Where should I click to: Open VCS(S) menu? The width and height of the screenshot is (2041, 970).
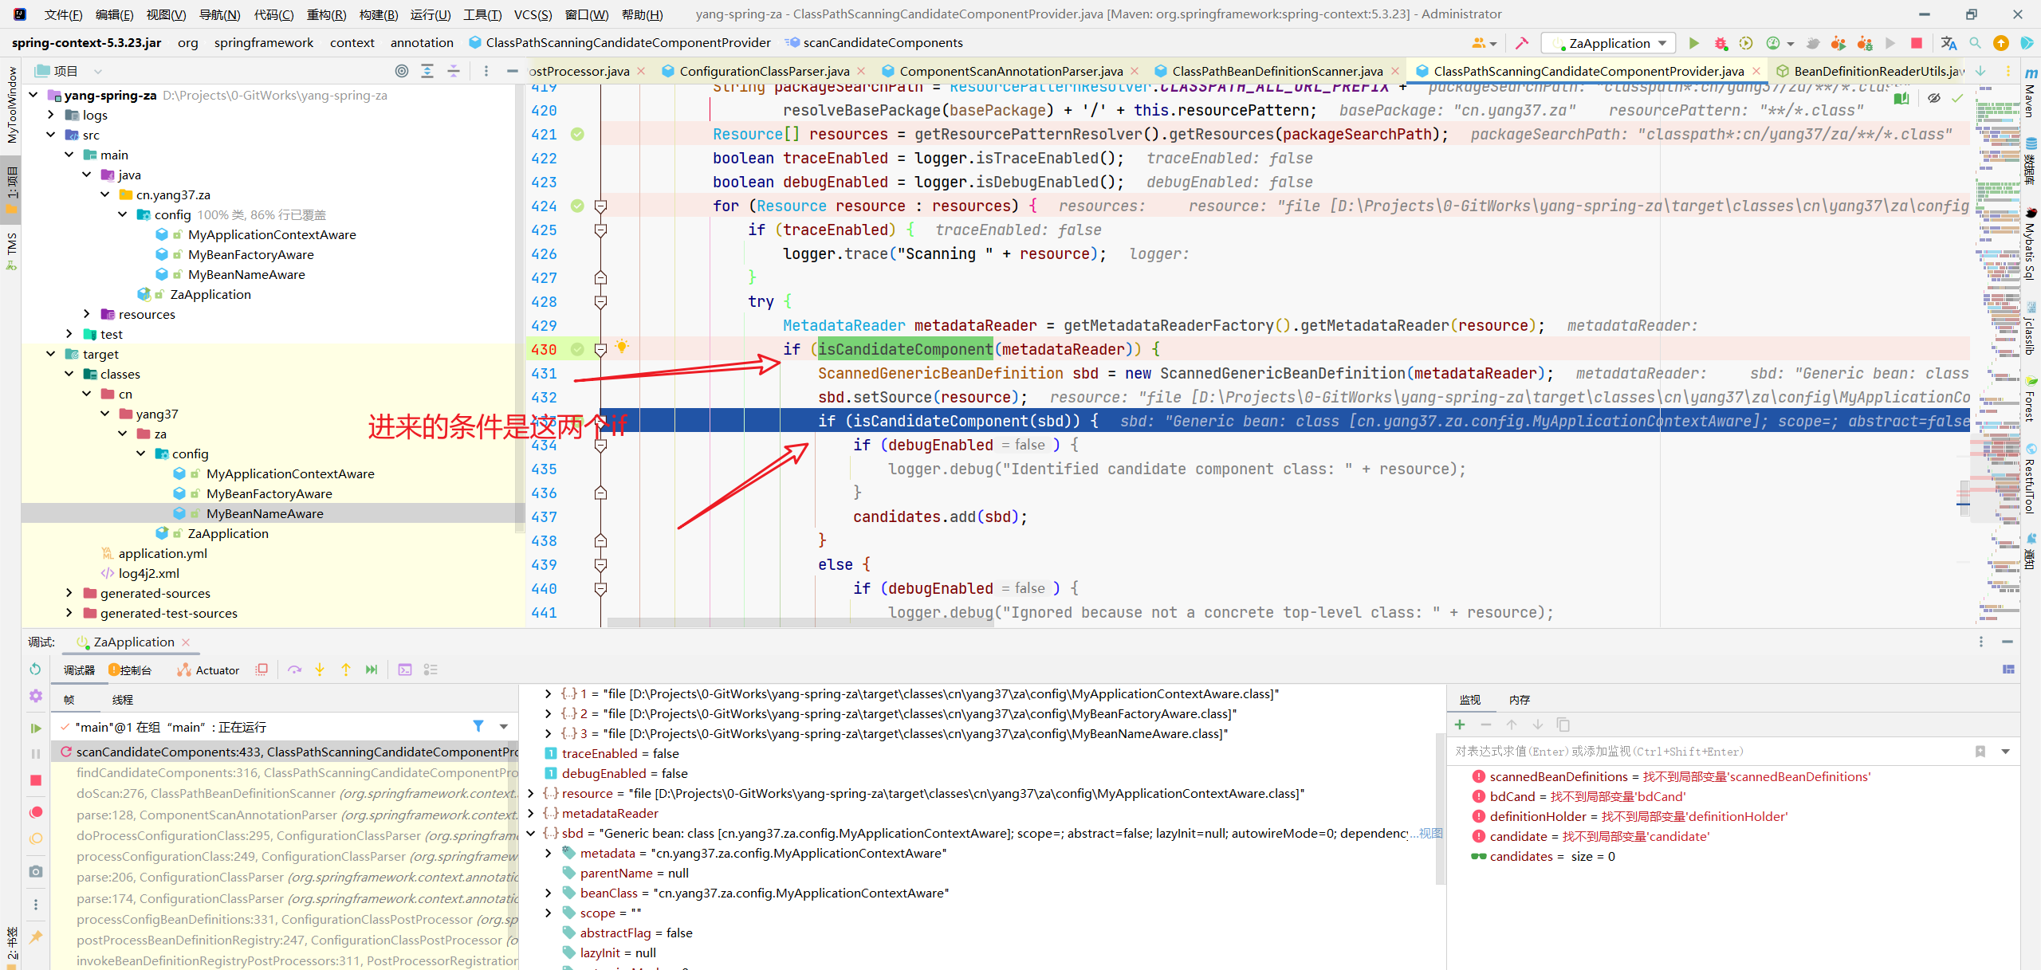pos(533,14)
